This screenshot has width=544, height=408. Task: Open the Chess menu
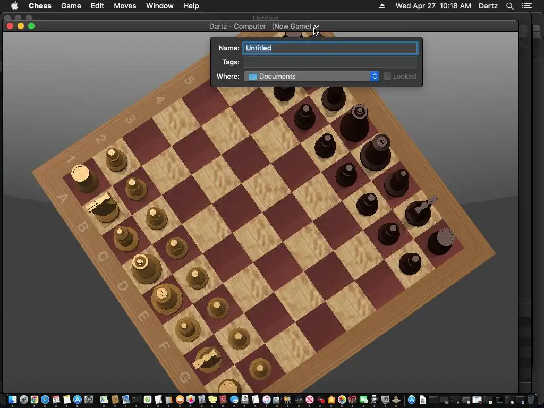[40, 6]
